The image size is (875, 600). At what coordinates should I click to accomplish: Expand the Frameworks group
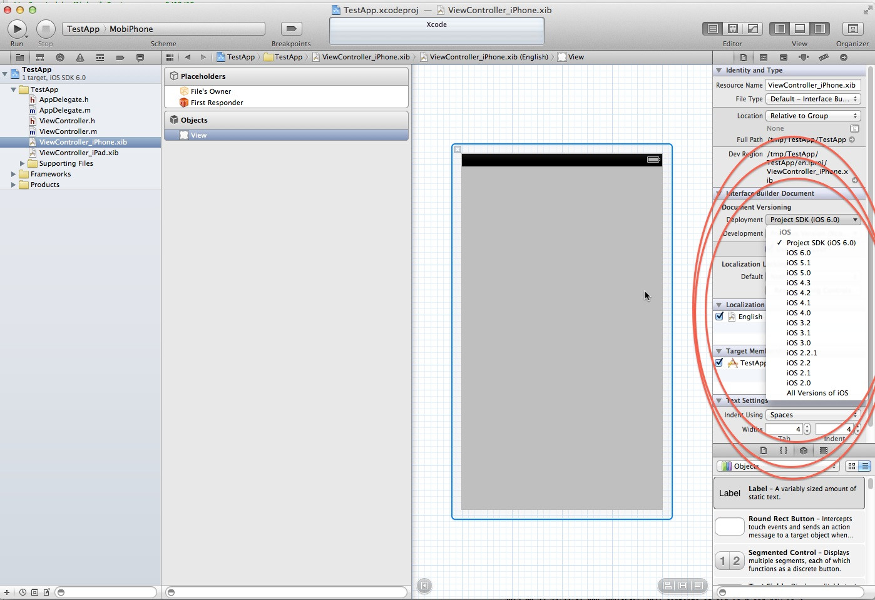pyautogui.click(x=13, y=174)
